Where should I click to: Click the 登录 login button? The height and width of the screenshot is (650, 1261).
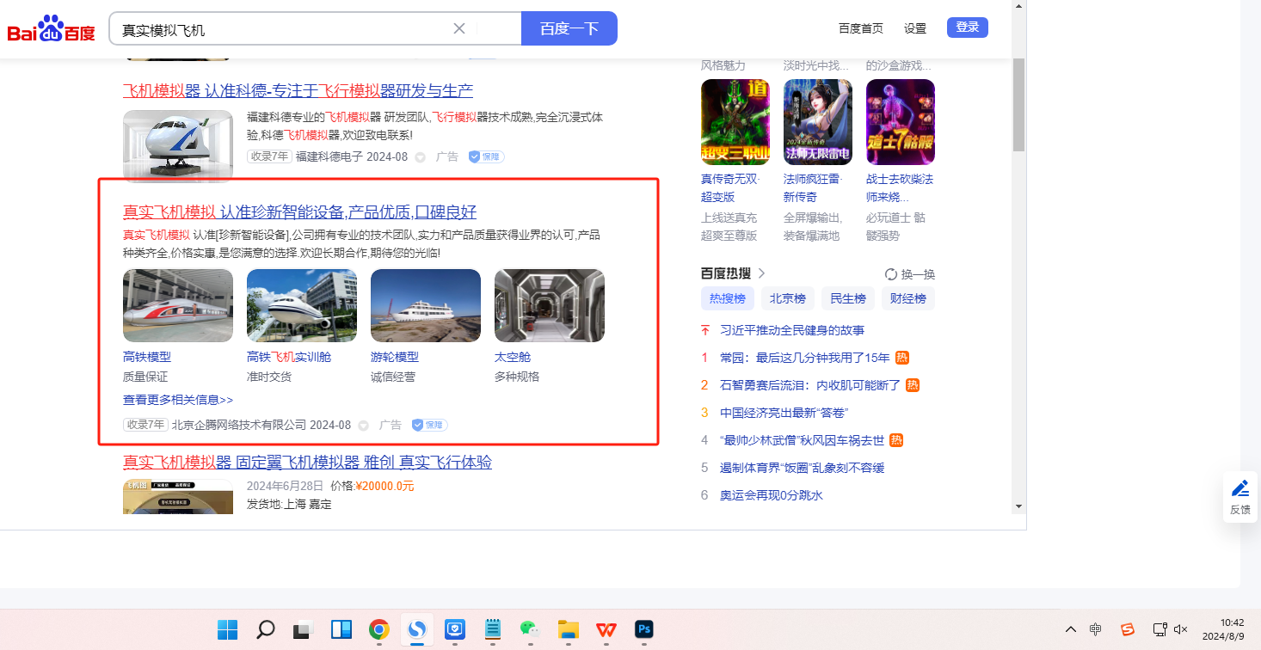(x=967, y=28)
